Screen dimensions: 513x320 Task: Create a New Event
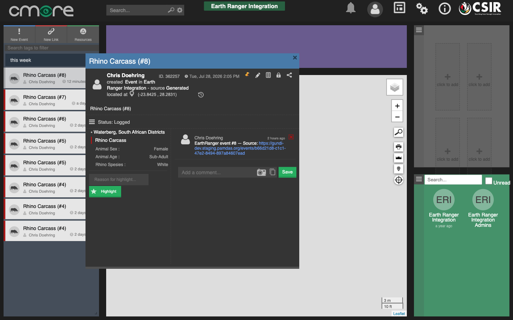(19, 34)
